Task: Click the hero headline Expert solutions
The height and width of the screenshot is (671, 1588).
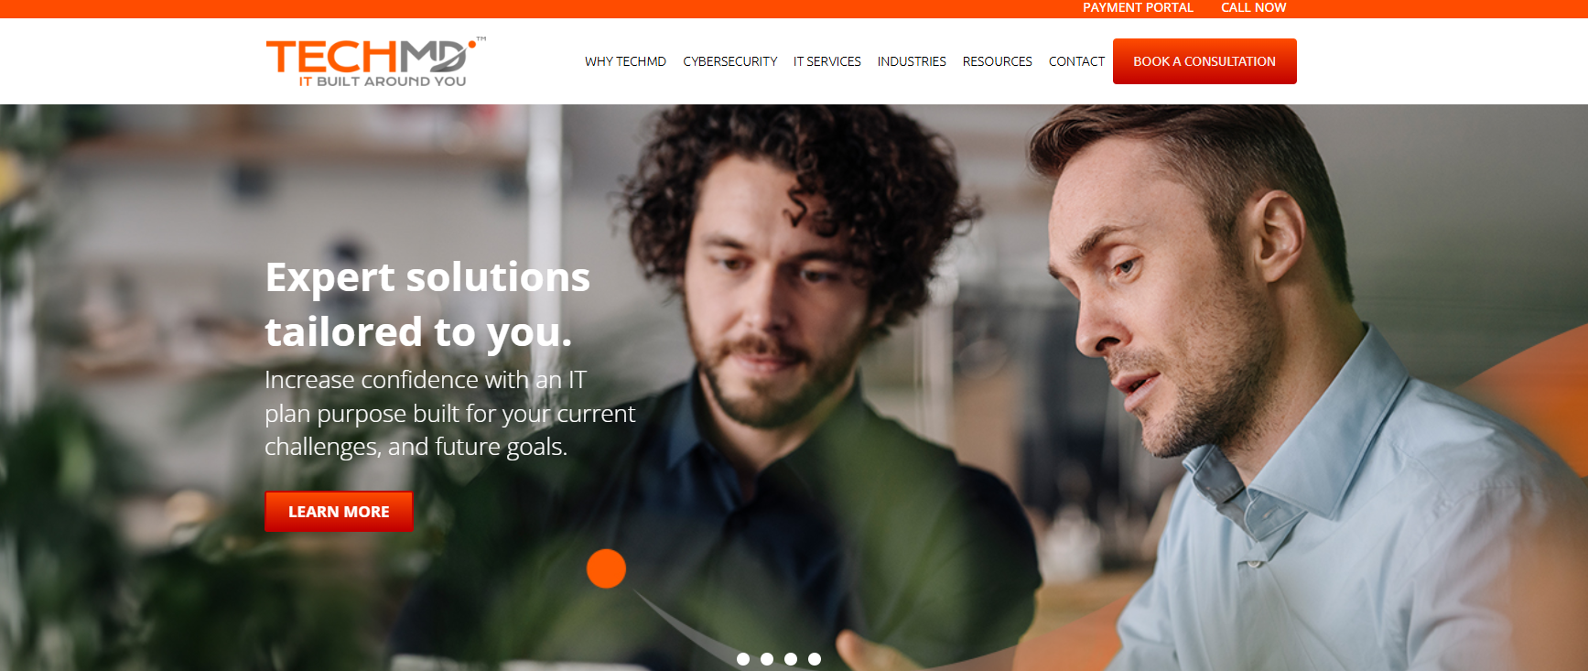Action: pos(427,277)
